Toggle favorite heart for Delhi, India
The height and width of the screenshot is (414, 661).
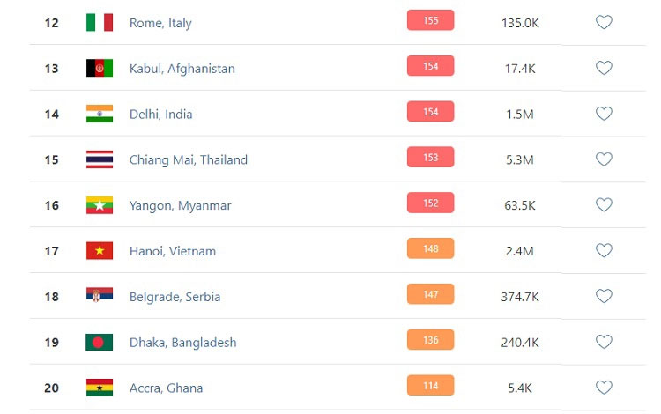[604, 114]
